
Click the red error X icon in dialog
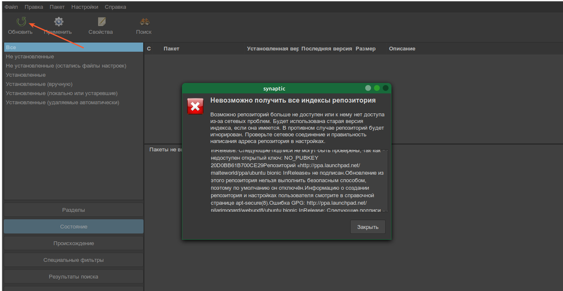(195, 106)
